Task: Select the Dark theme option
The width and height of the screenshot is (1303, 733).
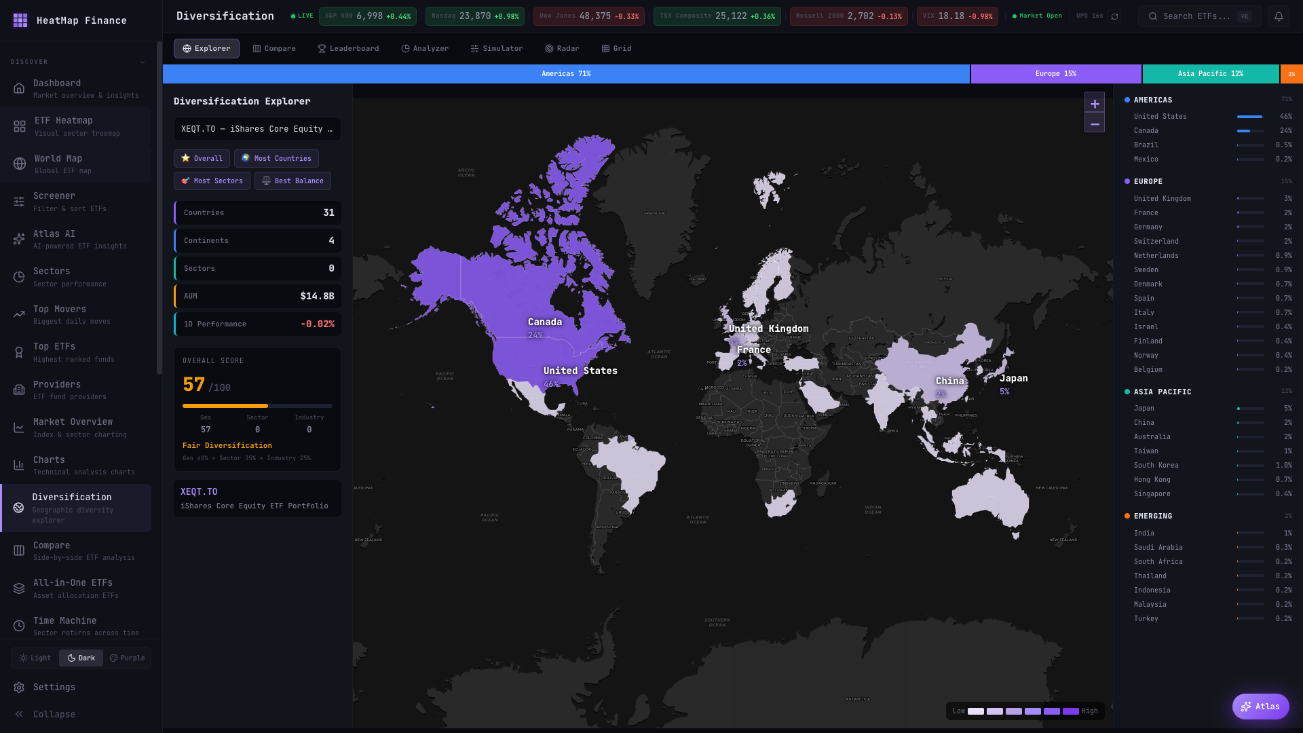Action: (81, 658)
